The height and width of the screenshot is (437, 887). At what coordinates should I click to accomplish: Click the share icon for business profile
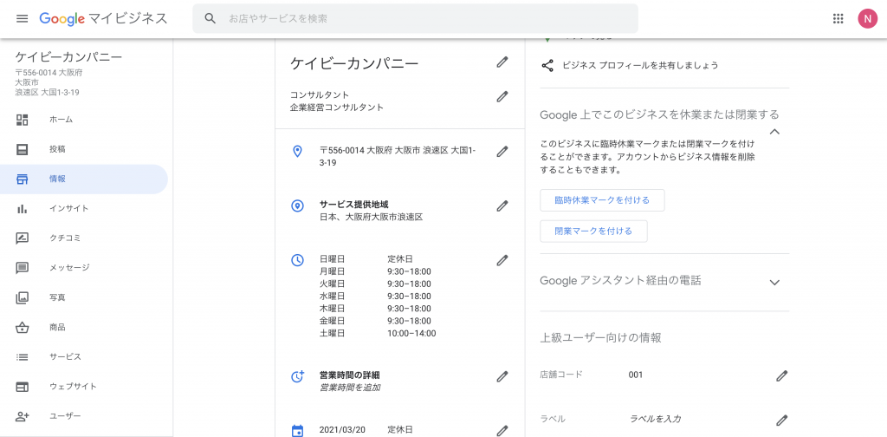(x=547, y=66)
